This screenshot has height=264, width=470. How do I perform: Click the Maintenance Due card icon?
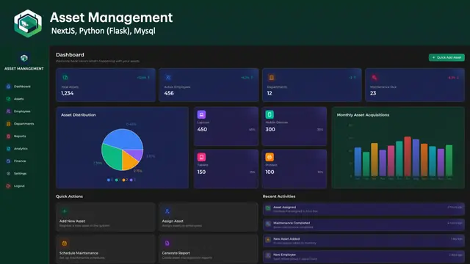(x=375, y=78)
